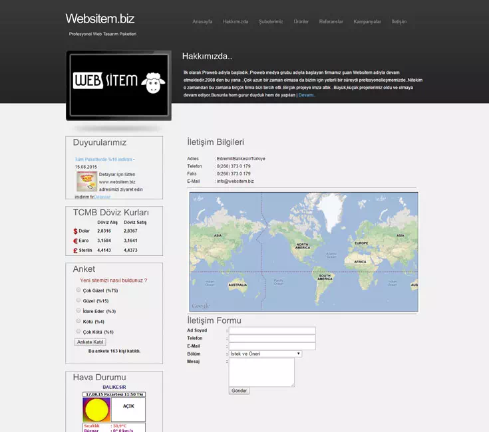Focus the Telefon input field in the form
This screenshot has width=489, height=432.
(x=272, y=338)
